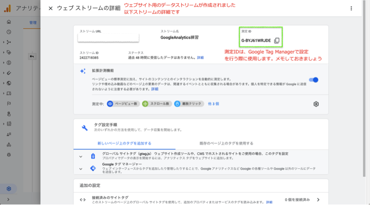The width and height of the screenshot is (370, 205).
Task: Close the web stream details panel
Action: (50, 8)
